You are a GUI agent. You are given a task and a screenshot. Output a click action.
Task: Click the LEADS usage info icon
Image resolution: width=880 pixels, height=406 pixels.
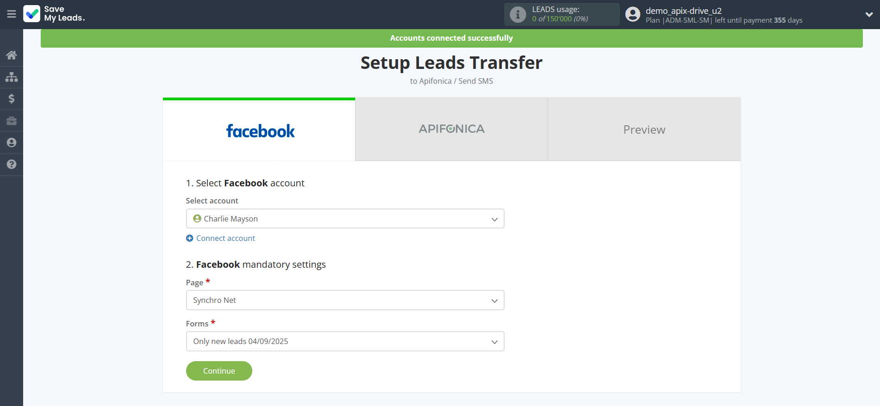pos(518,14)
